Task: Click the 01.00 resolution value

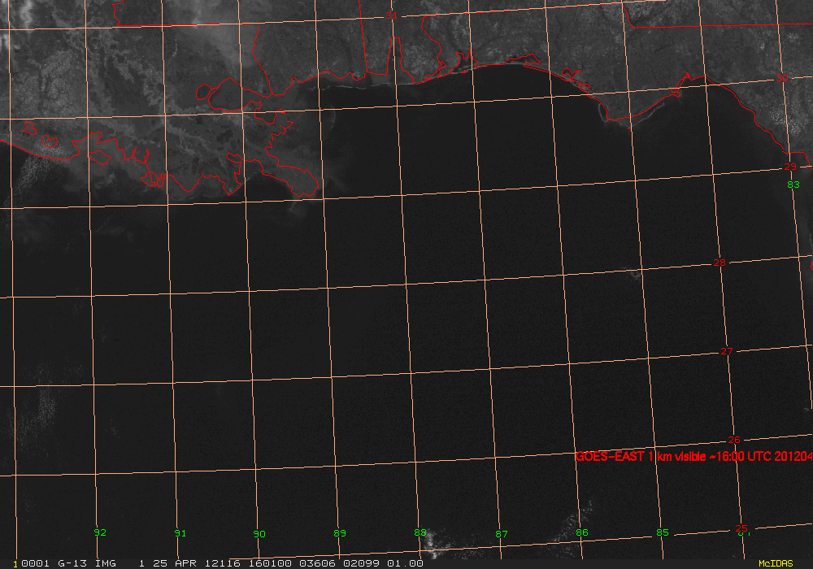Action: (405, 563)
